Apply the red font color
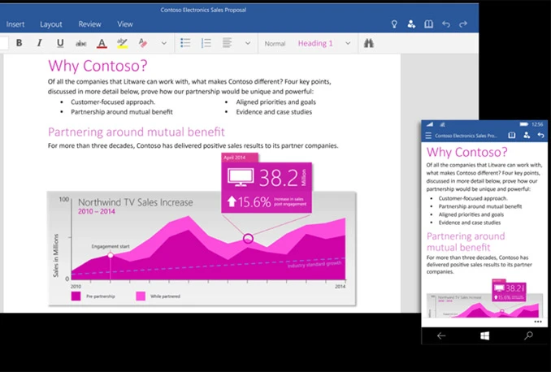Image resolution: width=551 pixels, height=372 pixels. pos(102,44)
